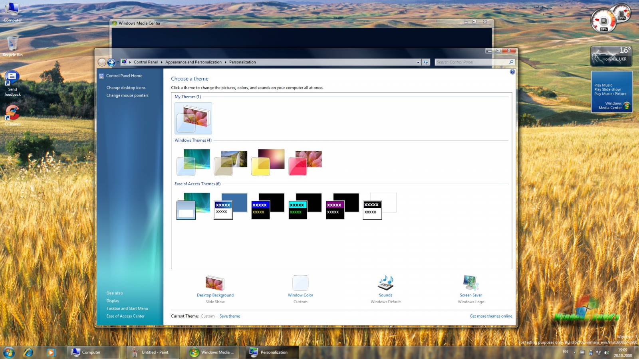Select the pink flower Windows theme
The height and width of the screenshot is (359, 639).
click(305, 162)
